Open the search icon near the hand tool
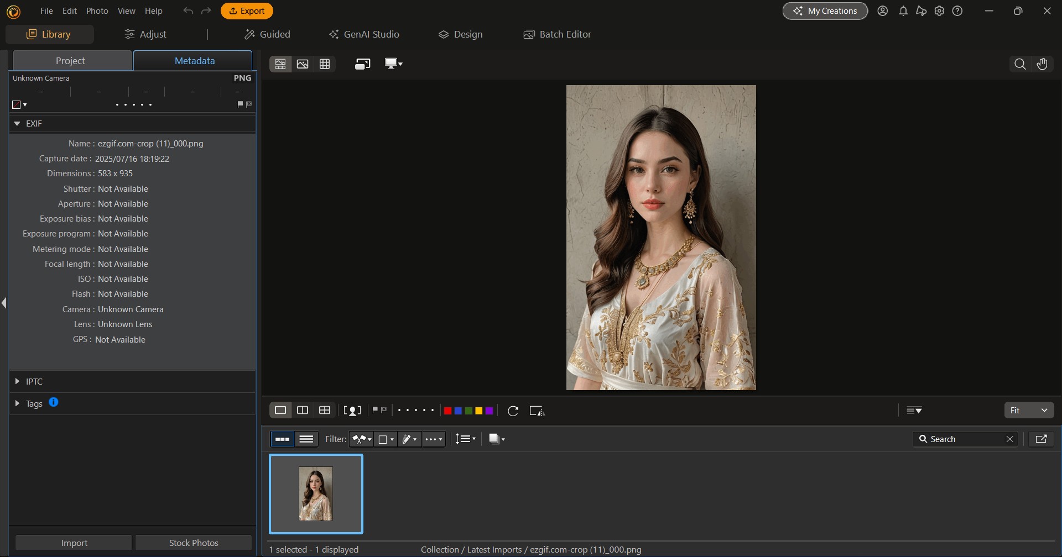This screenshot has width=1062, height=557. (1019, 64)
